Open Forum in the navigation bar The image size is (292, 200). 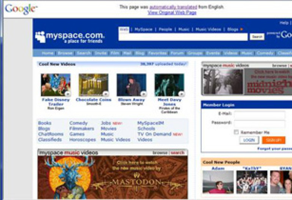click(x=177, y=53)
